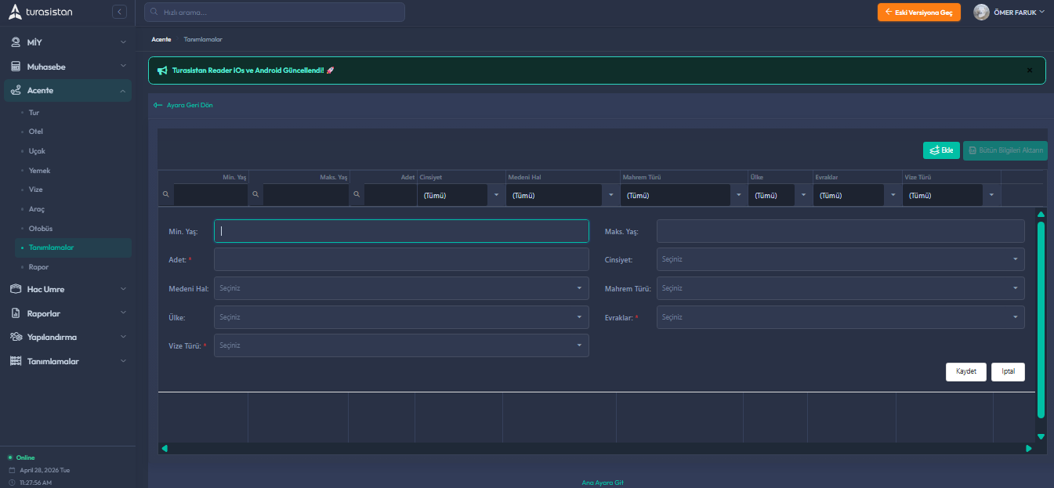Click the Adet filter search icon
This screenshot has width=1054, height=488.
pos(356,195)
